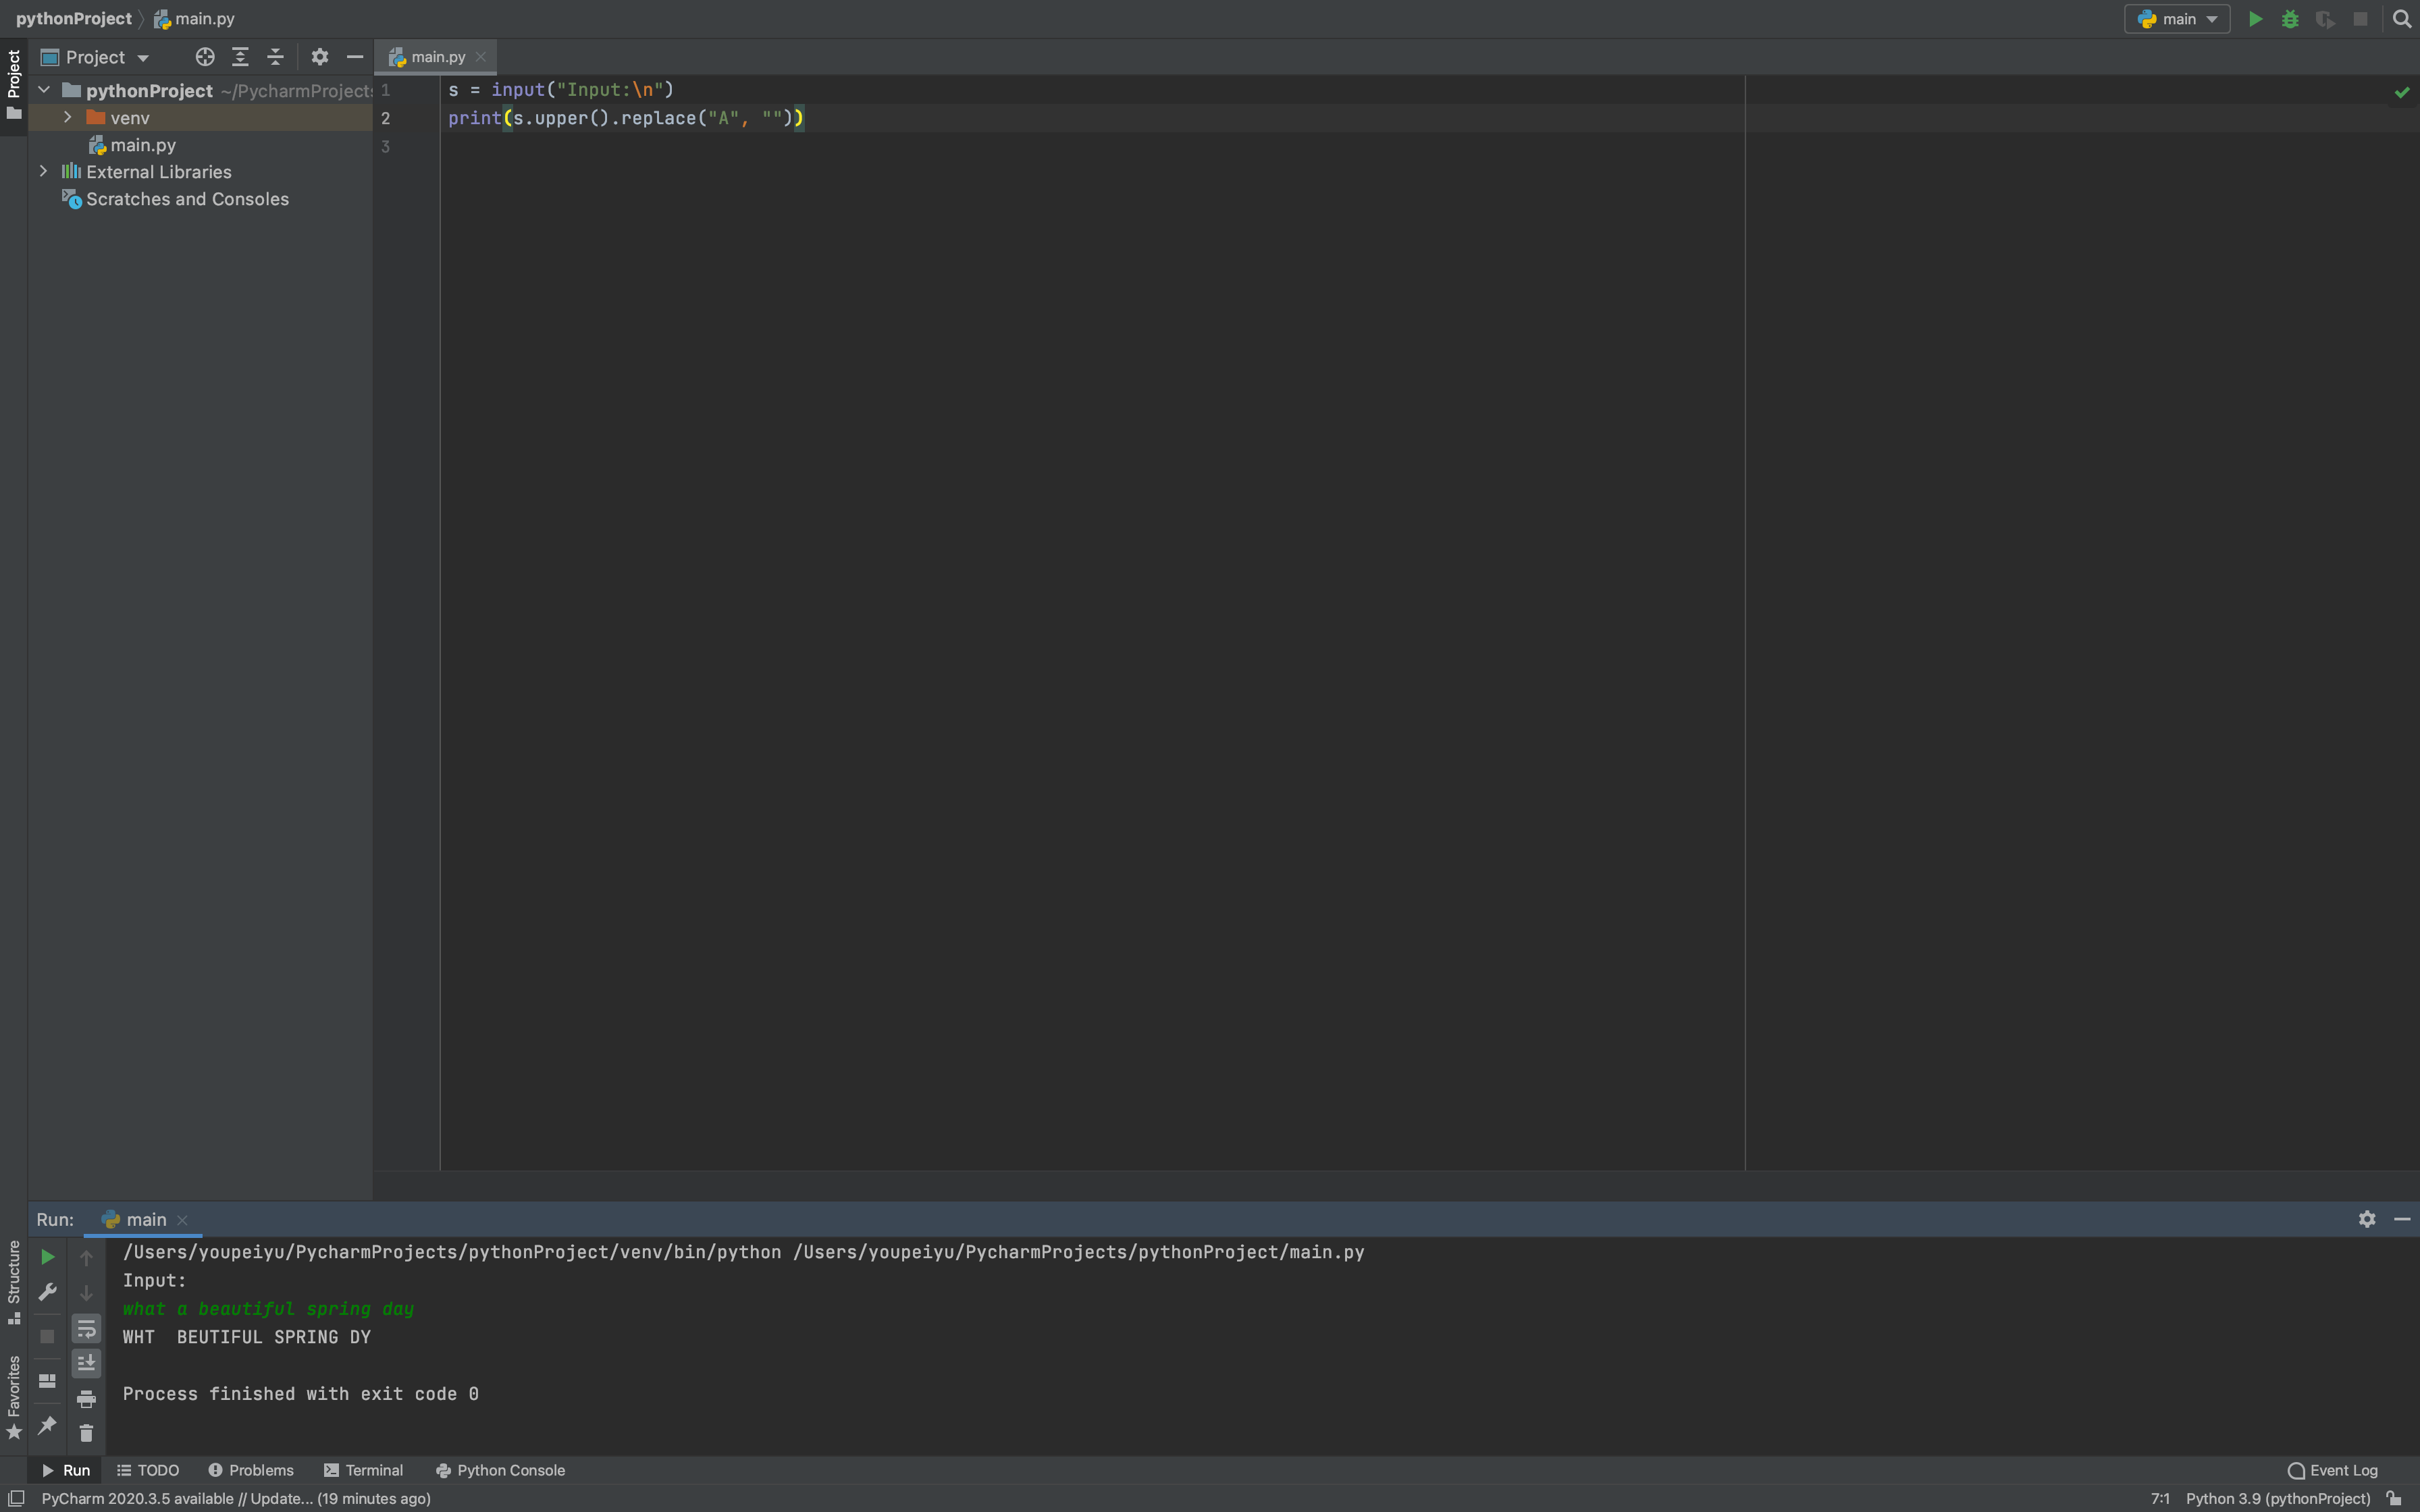Expand the venv folder
Screen dimensions: 2420x1512
[x=67, y=117]
